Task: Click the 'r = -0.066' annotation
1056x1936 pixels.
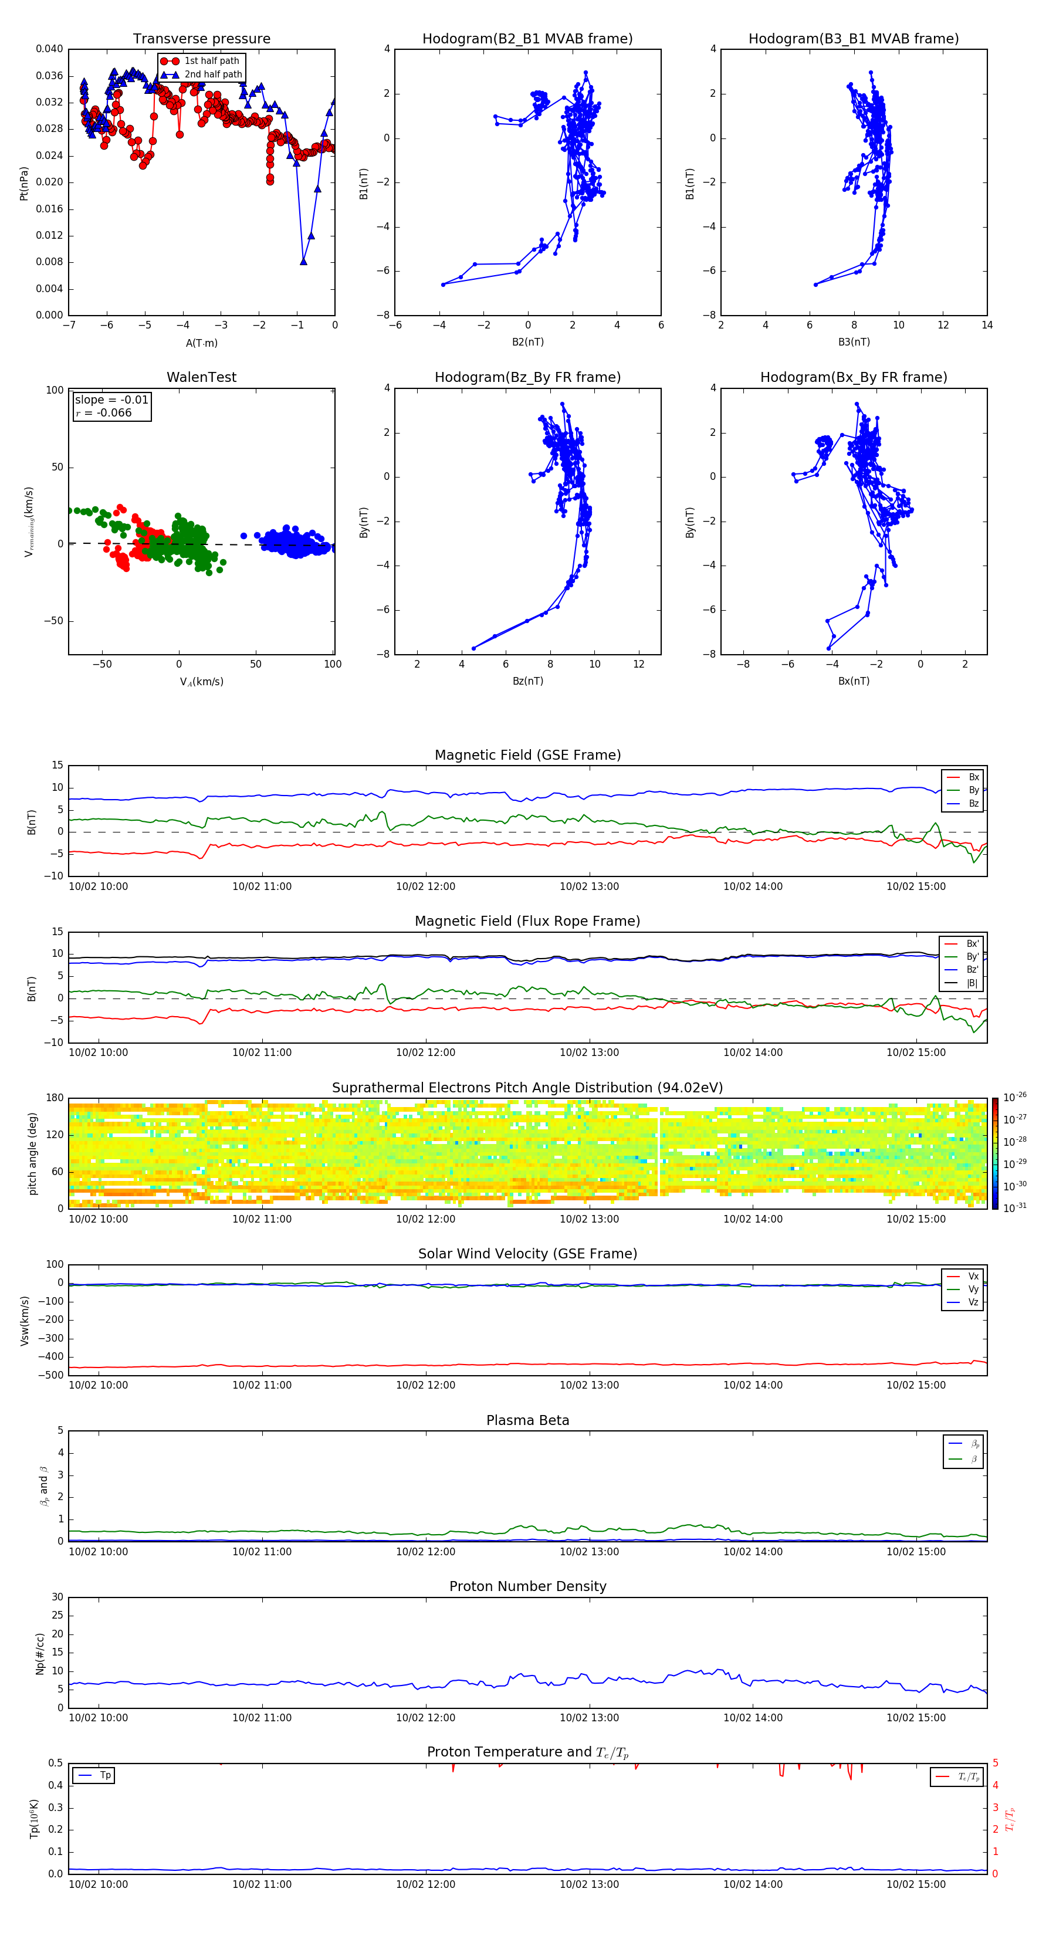Action: [104, 412]
